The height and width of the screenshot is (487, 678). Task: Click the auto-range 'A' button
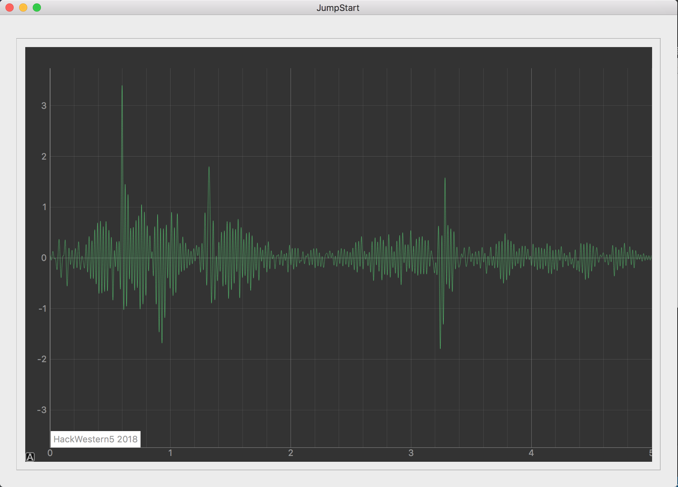[x=30, y=457]
